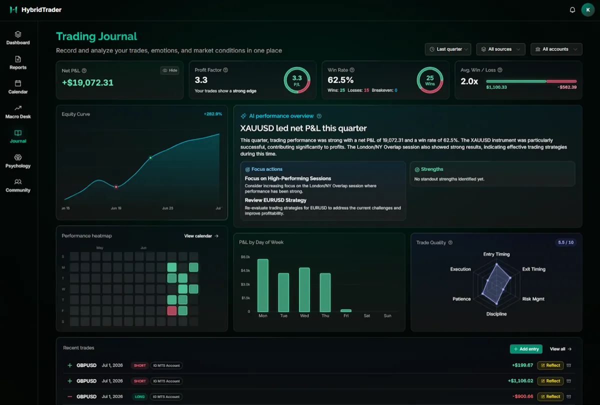Viewport: 600px width, 405px height.
Task: Hide the Net P&L value
Action: [170, 70]
